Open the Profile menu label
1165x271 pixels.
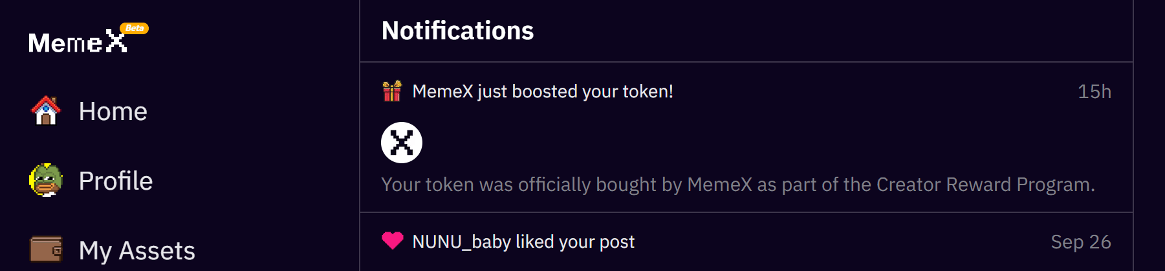pos(116,181)
